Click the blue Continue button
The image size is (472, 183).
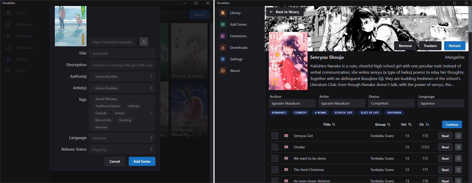[x=452, y=124]
